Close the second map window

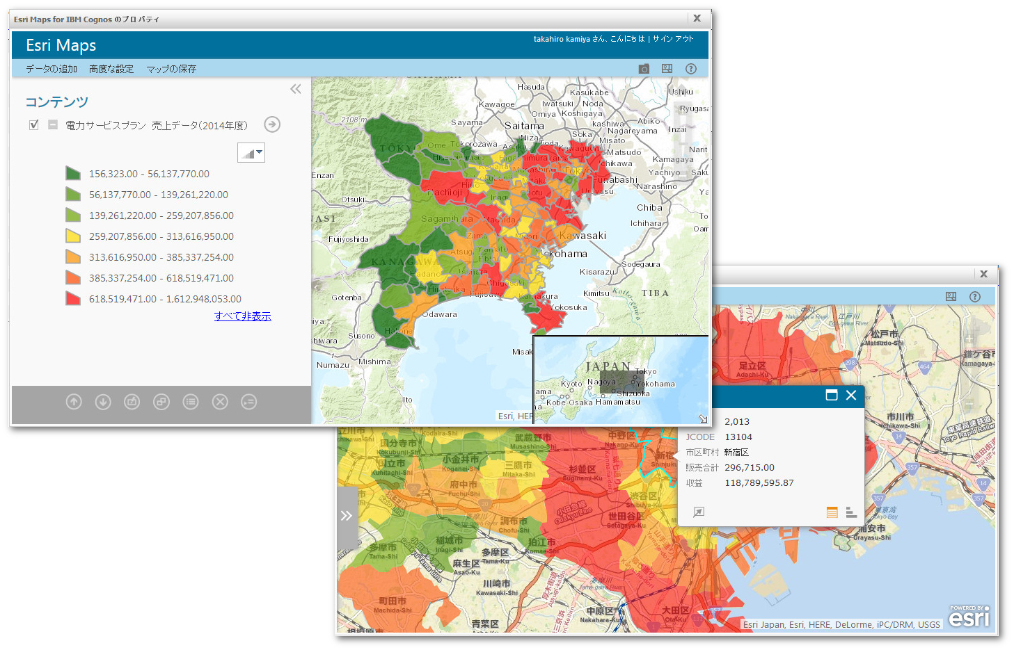984,274
